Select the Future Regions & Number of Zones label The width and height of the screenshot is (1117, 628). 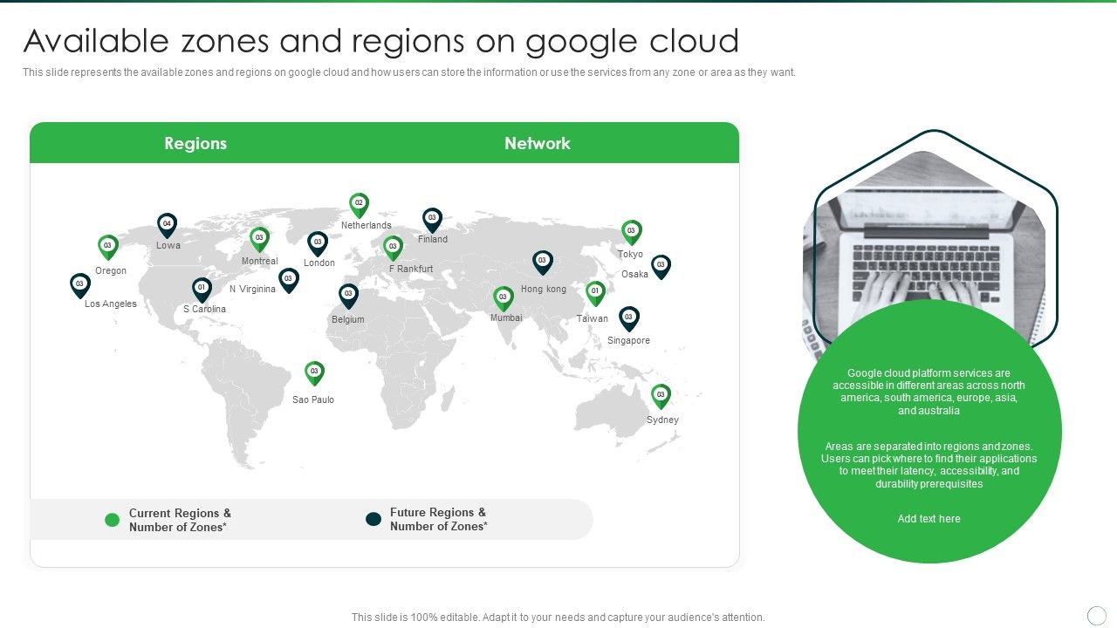(x=439, y=519)
